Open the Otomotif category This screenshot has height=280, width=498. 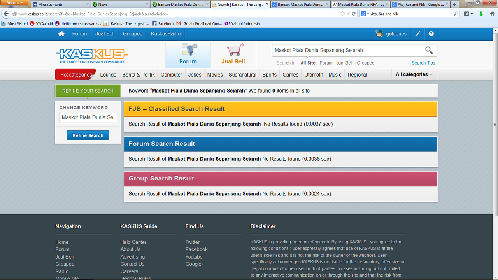314,75
